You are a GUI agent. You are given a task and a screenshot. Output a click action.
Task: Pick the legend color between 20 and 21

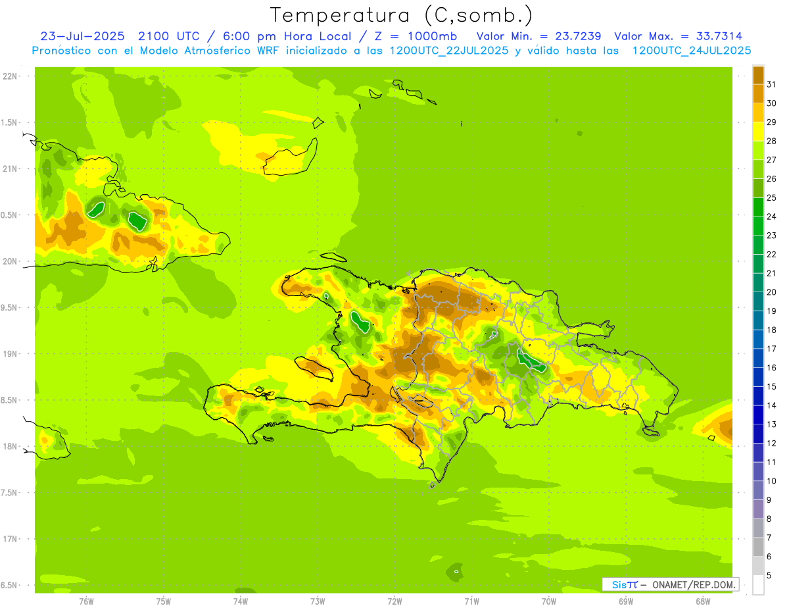pos(758,282)
